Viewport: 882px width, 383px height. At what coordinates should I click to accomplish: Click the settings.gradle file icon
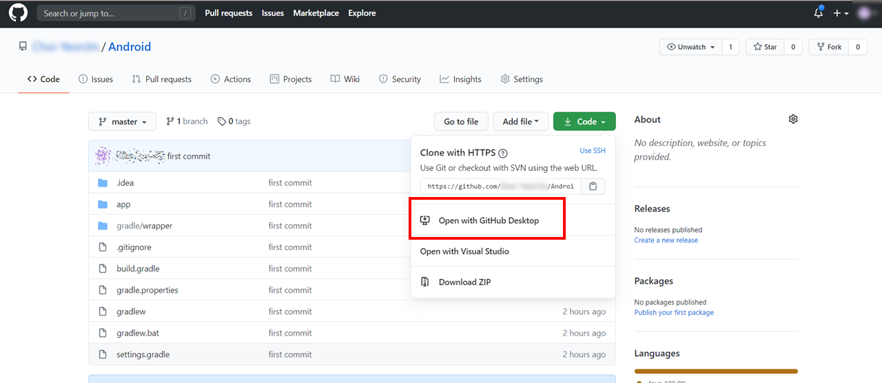(x=103, y=354)
